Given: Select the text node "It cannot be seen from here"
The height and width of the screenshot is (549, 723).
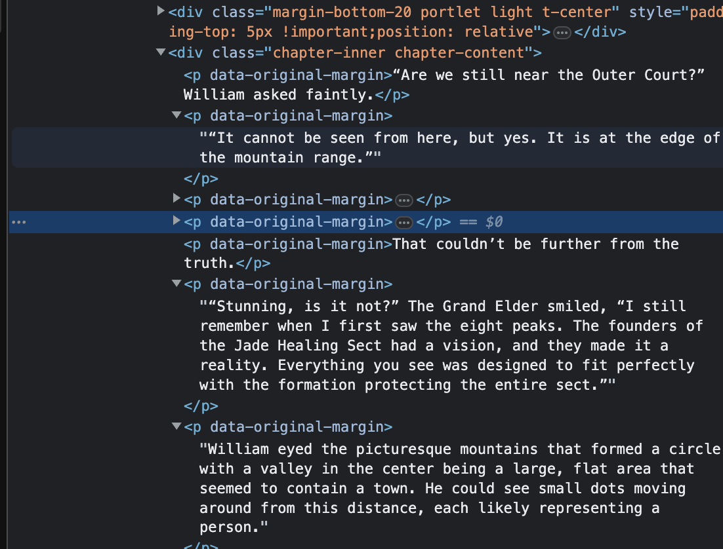Looking at the screenshot, I should (x=367, y=148).
